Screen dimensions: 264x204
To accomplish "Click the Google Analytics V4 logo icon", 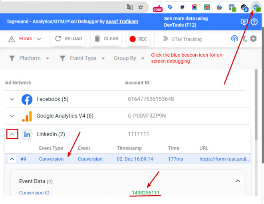I will click(27, 116).
